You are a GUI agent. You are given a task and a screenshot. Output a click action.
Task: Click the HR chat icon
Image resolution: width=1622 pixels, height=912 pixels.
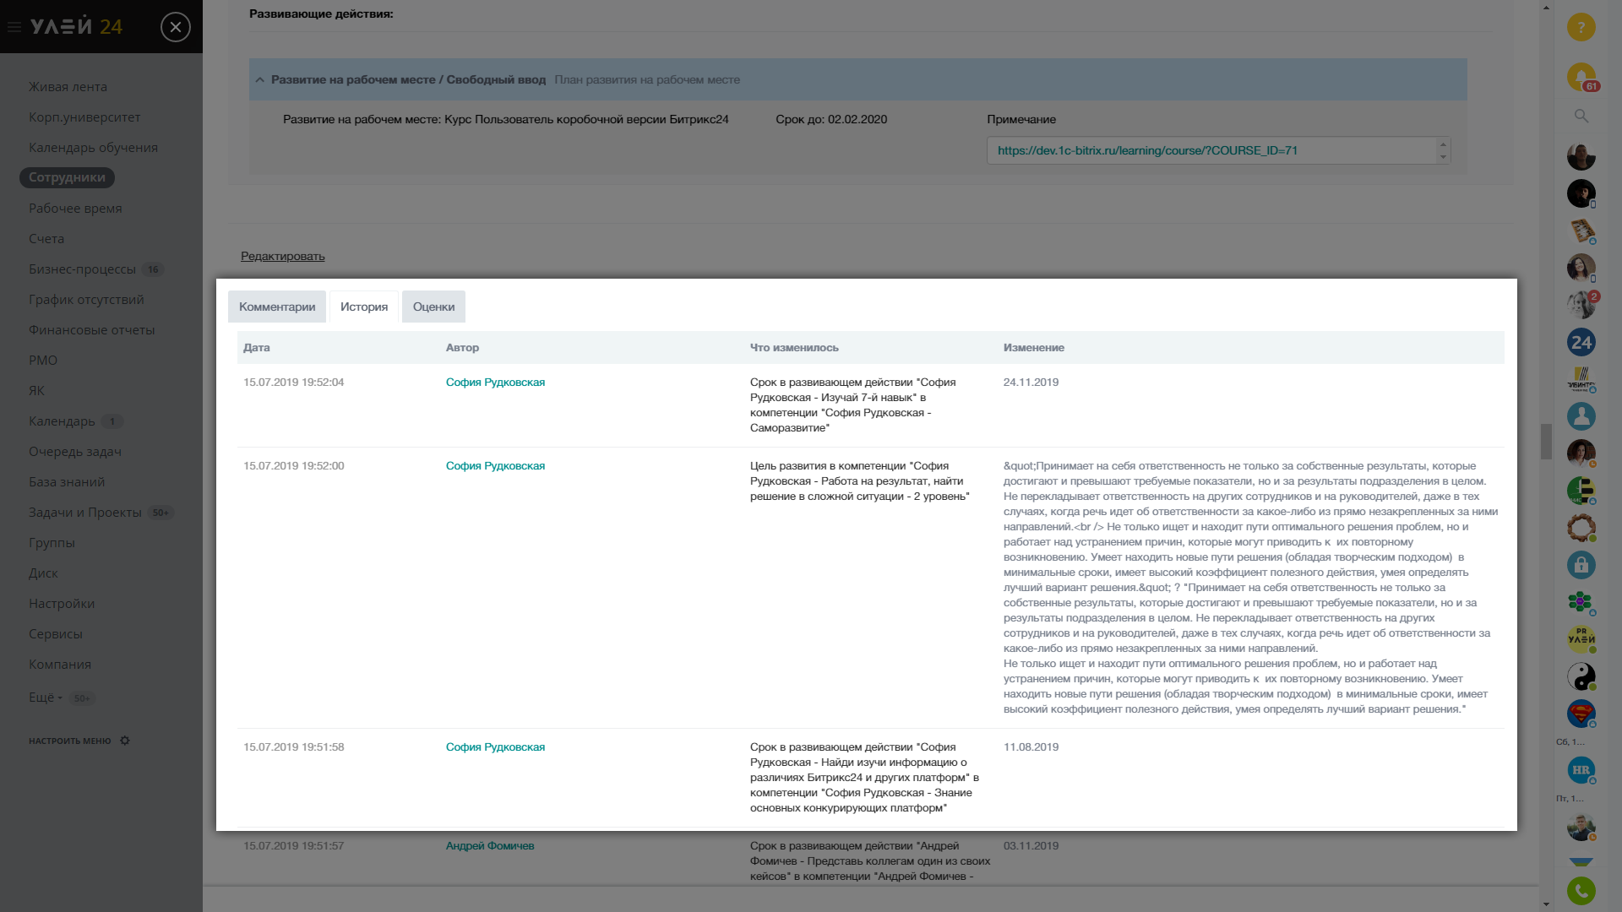pos(1581,769)
